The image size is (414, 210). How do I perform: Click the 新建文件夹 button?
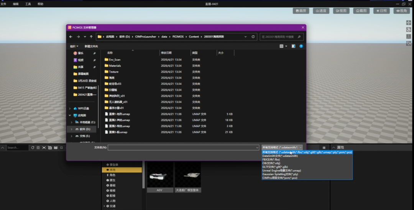point(91,46)
